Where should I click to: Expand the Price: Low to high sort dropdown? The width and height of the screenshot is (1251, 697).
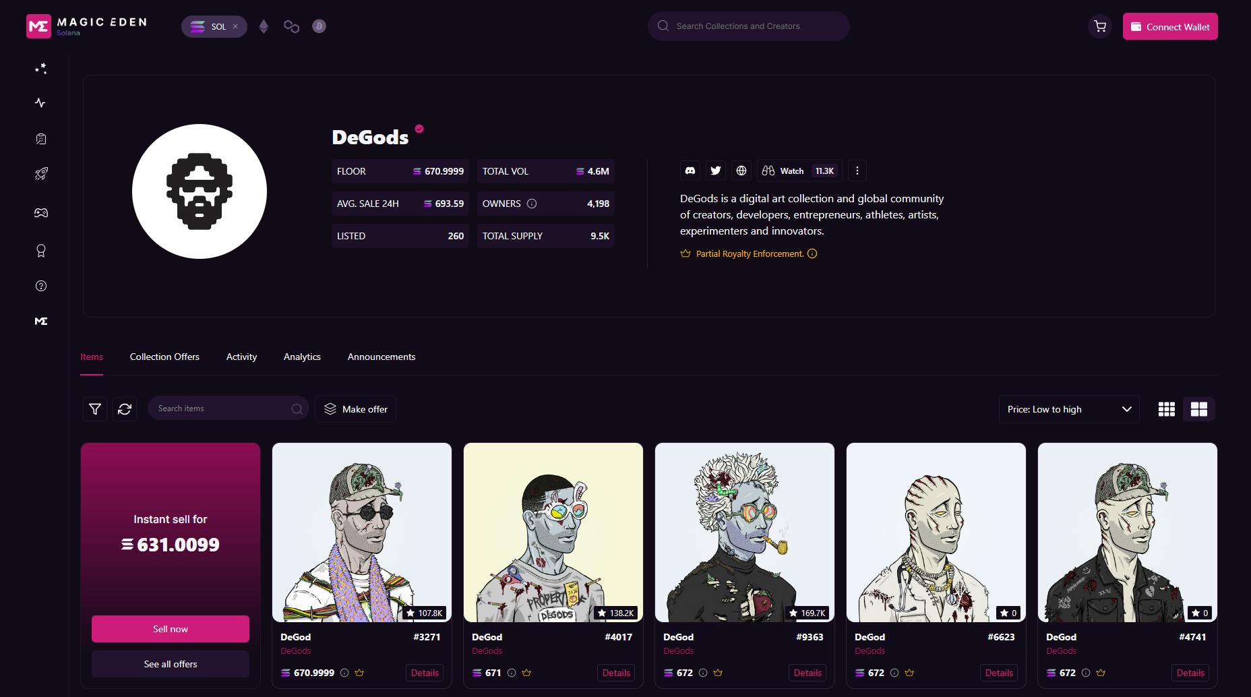(1069, 409)
